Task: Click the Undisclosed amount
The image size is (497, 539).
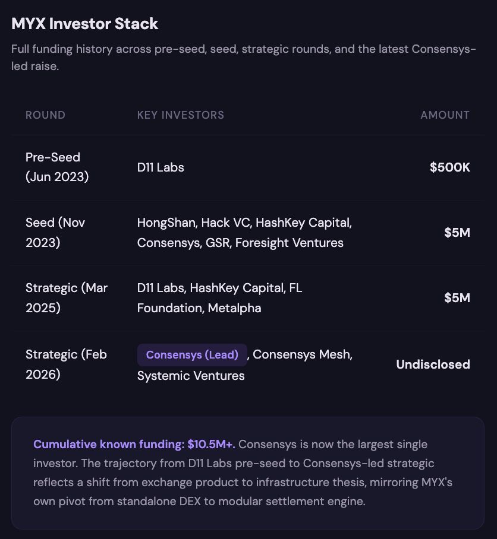Action: (433, 364)
